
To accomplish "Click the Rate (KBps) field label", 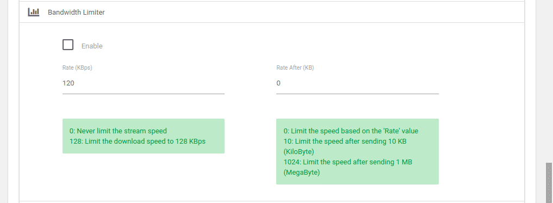I will point(77,68).
